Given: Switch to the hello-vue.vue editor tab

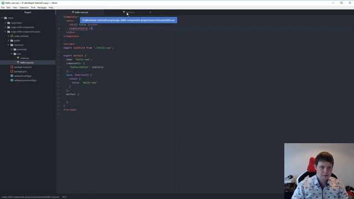Looking at the screenshot, I should [80, 12].
